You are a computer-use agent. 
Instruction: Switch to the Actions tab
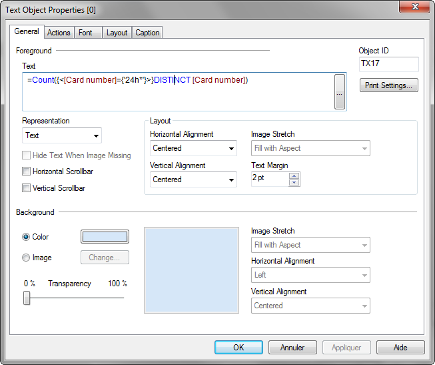click(59, 33)
